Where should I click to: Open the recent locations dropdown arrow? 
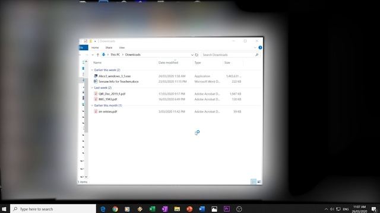93,55
